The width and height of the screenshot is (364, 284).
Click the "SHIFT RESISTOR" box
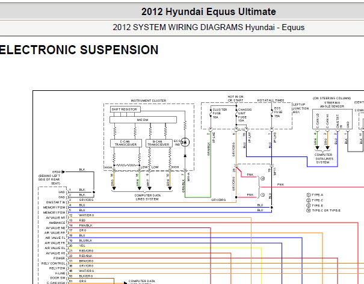coord(125,109)
